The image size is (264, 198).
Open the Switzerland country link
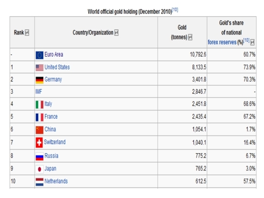[55, 142]
